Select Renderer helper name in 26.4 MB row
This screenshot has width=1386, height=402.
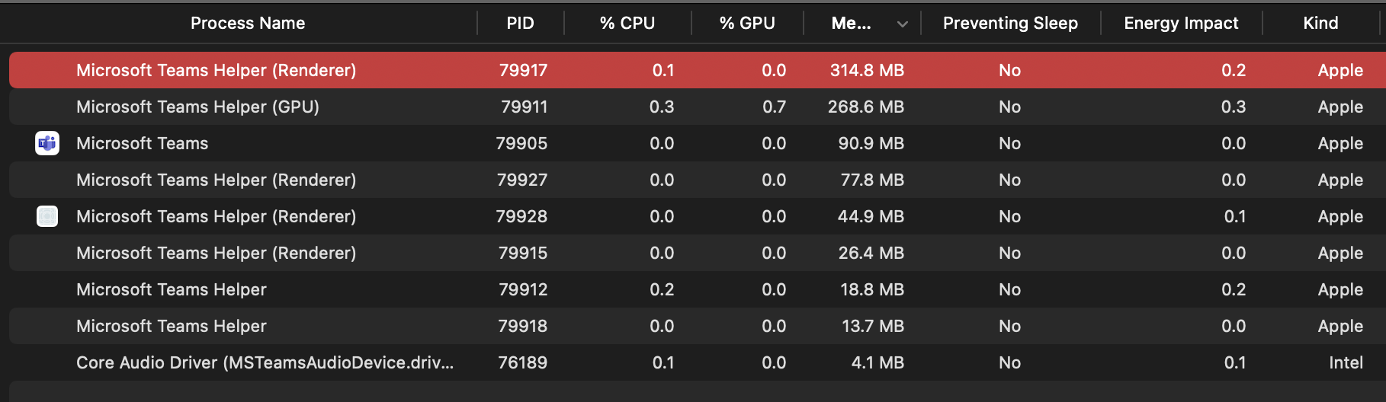tap(216, 253)
